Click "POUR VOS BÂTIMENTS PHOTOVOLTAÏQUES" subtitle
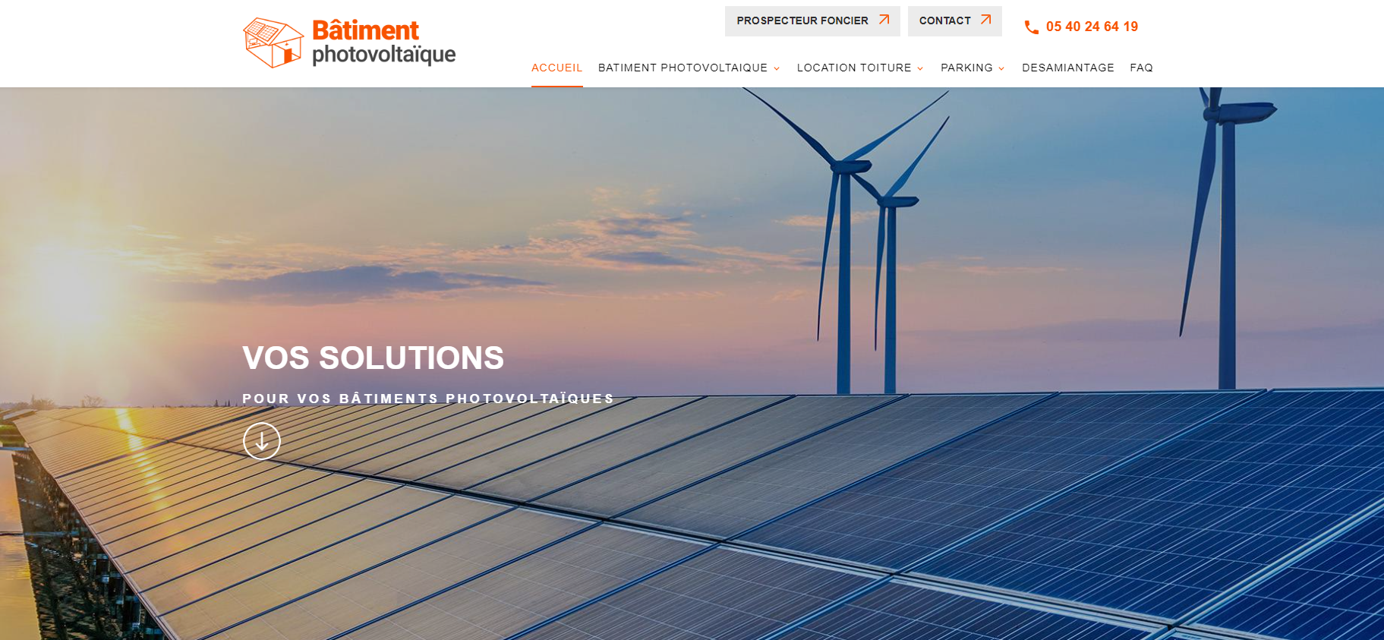The image size is (1384, 640). (x=428, y=399)
